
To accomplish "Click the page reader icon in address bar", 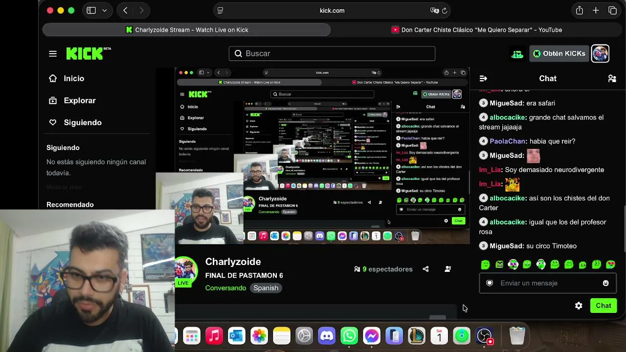I will click(x=220, y=10).
